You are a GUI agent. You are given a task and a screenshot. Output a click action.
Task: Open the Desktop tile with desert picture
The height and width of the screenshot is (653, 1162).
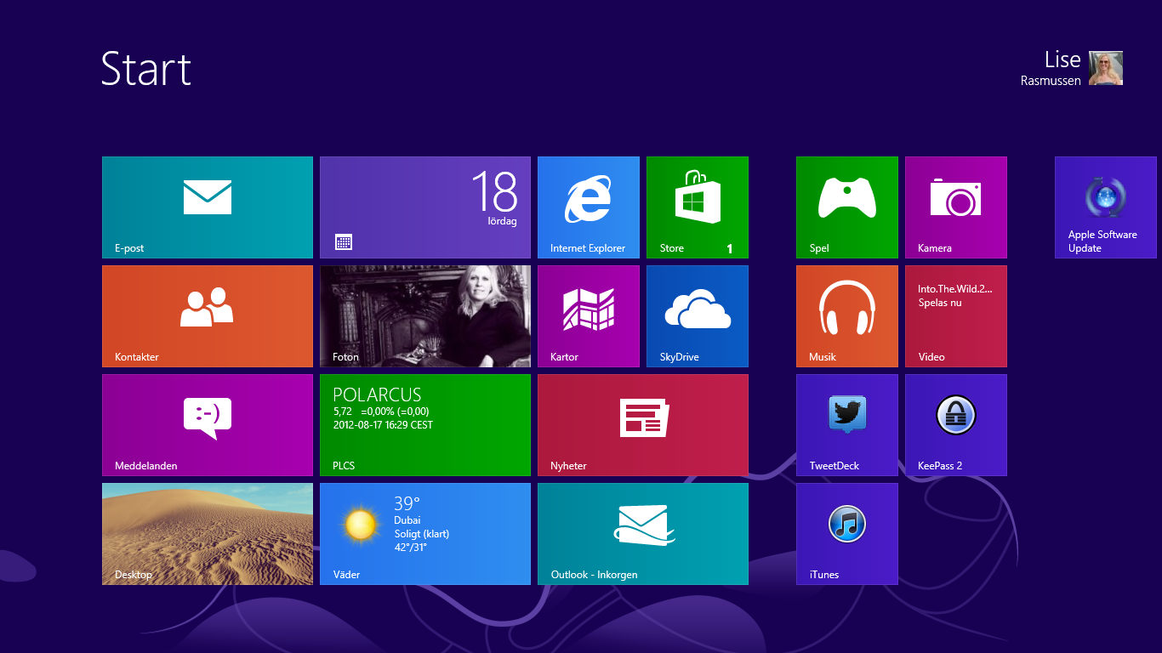(x=208, y=534)
